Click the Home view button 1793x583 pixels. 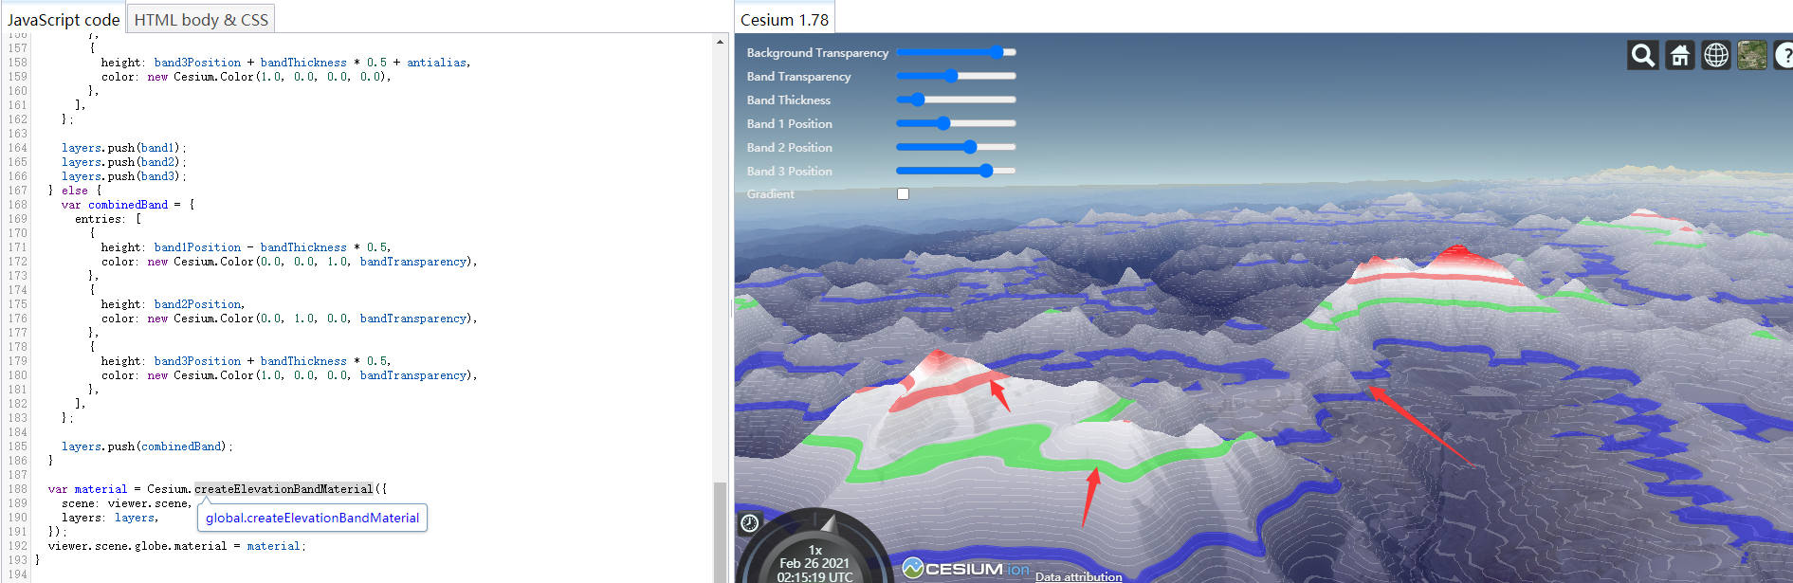(1679, 55)
